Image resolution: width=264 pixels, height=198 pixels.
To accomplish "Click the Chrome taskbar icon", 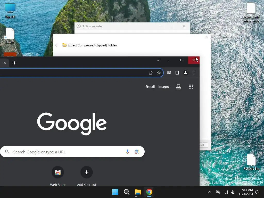I will (x=149, y=192).
